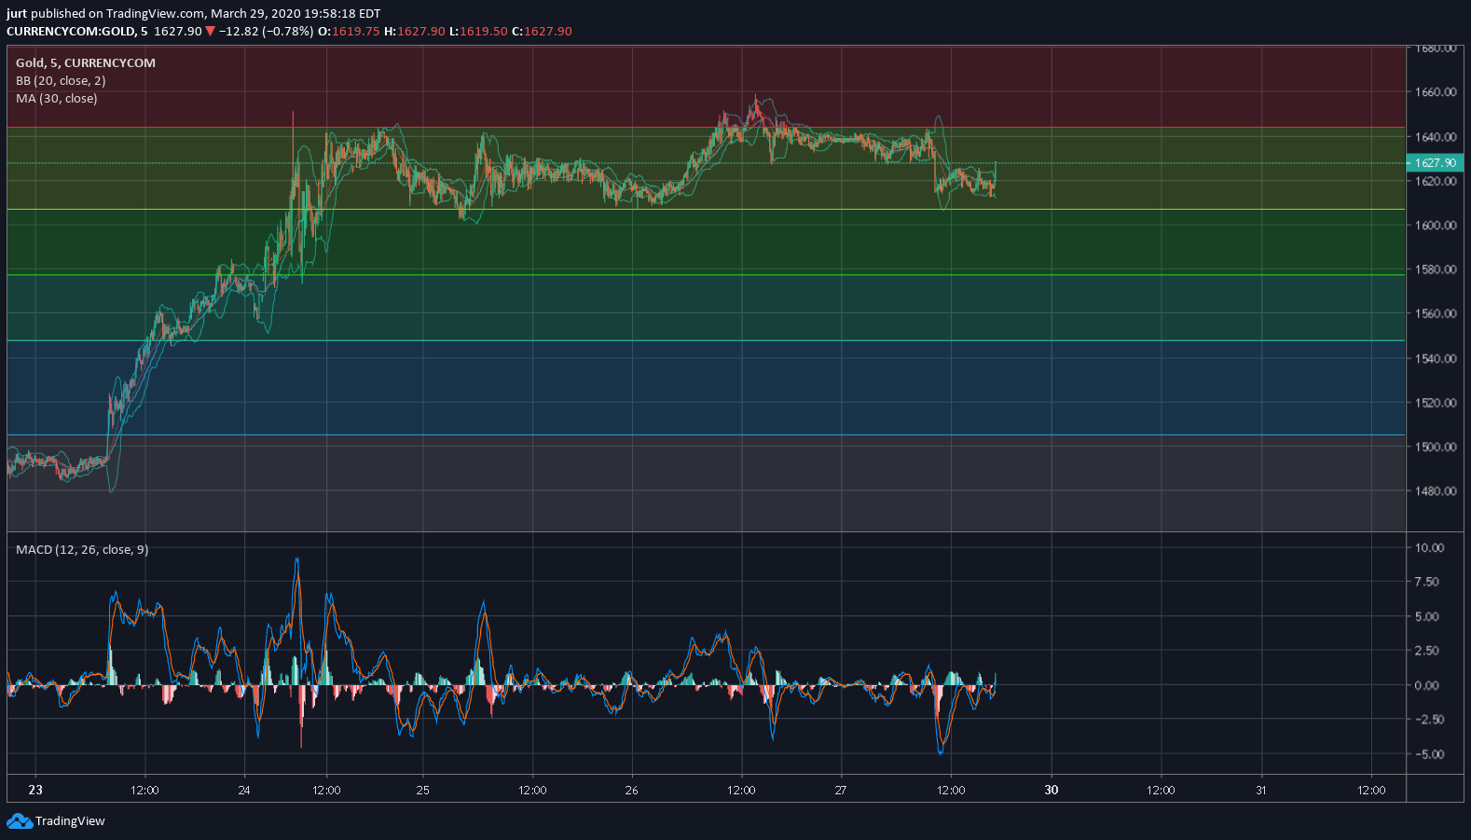Screen dimensions: 1471x840
Task: Click the date label 31 on time axis
Action: [x=1261, y=790]
